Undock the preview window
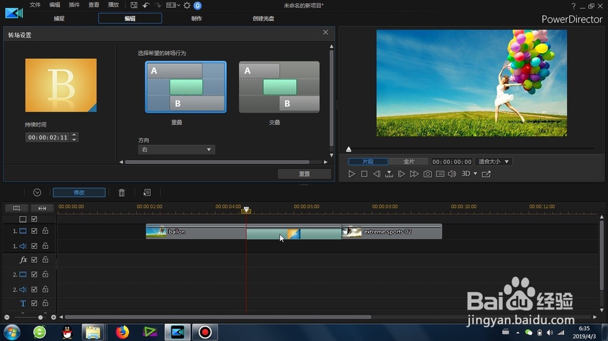 tap(486, 174)
